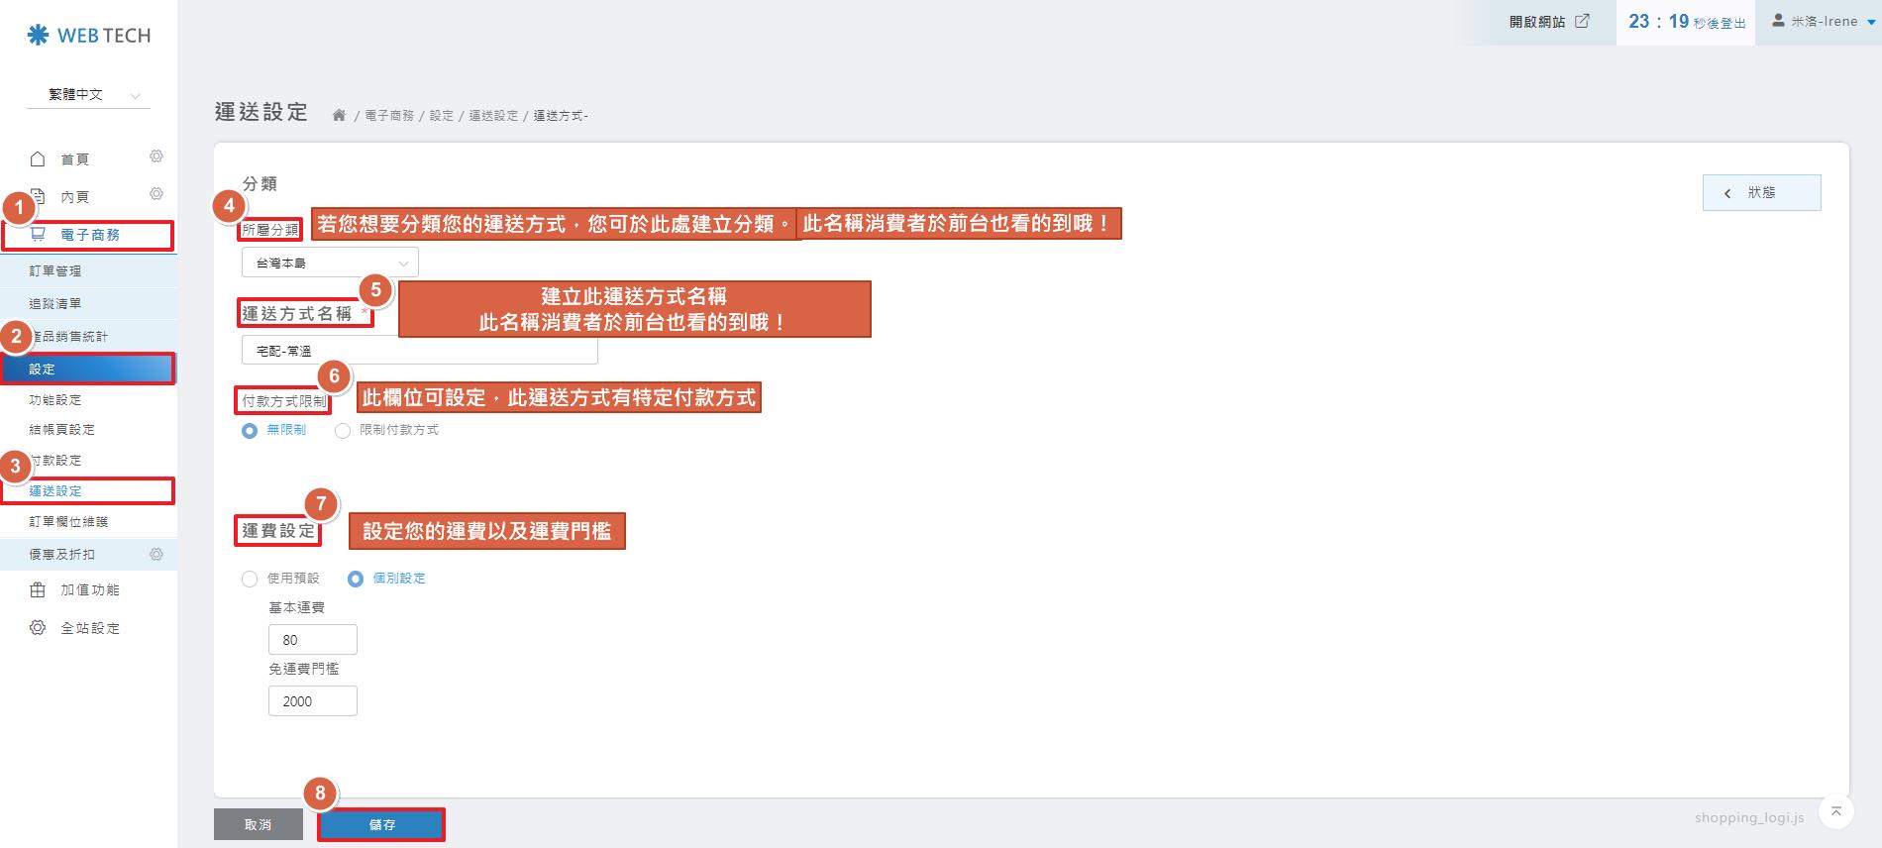Viewport: 1882px width, 848px height.
Task: Expand the 所屬分類 dropdown showing 台灣本島
Action: (330, 264)
